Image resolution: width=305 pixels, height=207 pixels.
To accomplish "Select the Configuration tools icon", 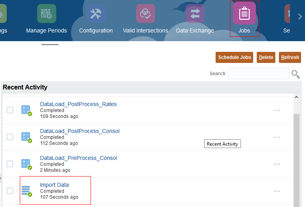I will tap(96, 13).
